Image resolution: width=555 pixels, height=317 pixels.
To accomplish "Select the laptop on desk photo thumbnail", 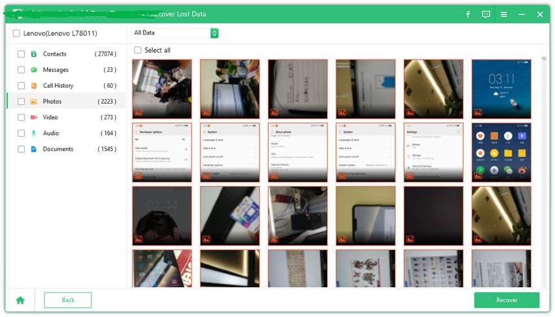I will click(x=230, y=89).
